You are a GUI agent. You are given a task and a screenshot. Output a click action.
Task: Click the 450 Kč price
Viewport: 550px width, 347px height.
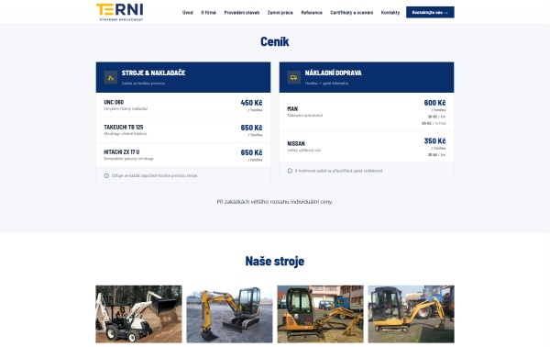click(251, 103)
